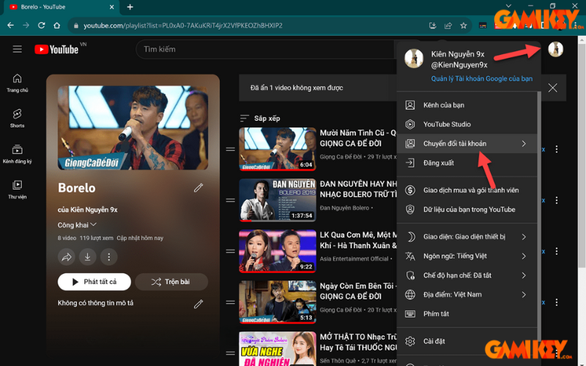Expand Chuyển đổi tài khoản submenu

tap(467, 143)
